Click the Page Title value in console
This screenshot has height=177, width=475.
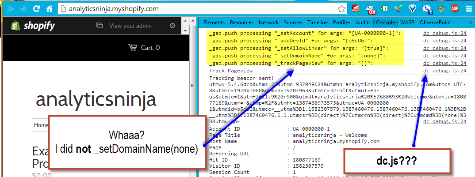330,135
